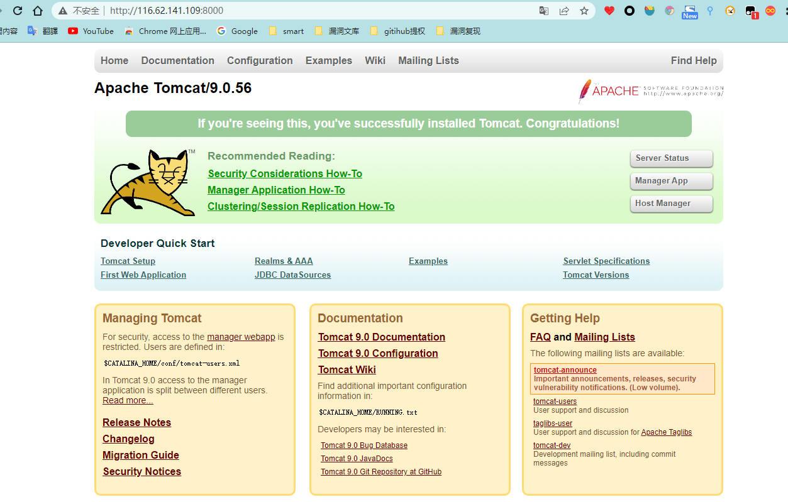Image resolution: width=788 pixels, height=502 pixels.
Task: Open the YouTube bookmark
Action: (91, 31)
